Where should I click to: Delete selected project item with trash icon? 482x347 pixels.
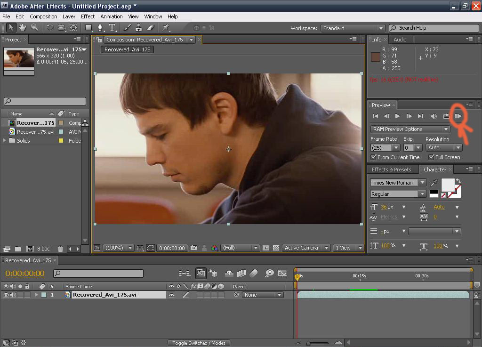pos(61,249)
